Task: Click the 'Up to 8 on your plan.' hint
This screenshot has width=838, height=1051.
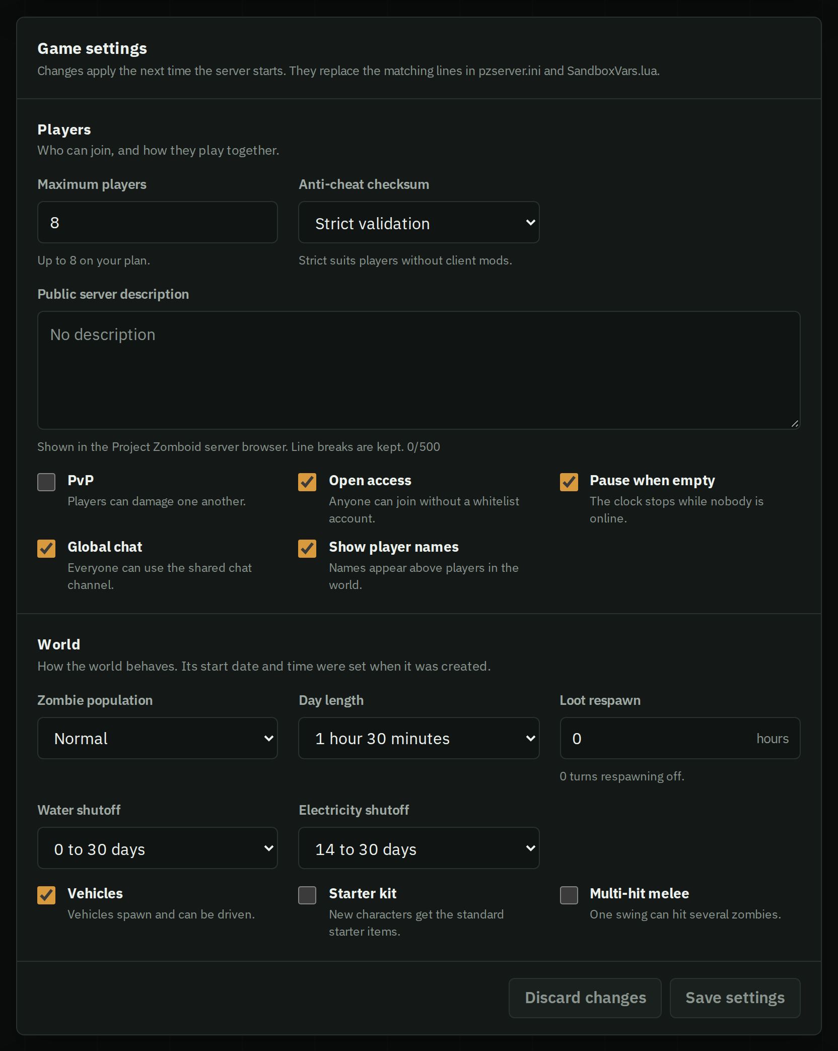Action: [94, 260]
